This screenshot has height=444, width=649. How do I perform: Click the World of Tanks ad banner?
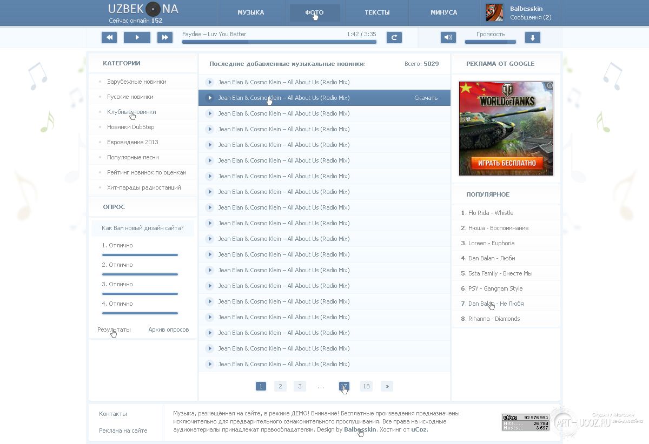pyautogui.click(x=506, y=129)
